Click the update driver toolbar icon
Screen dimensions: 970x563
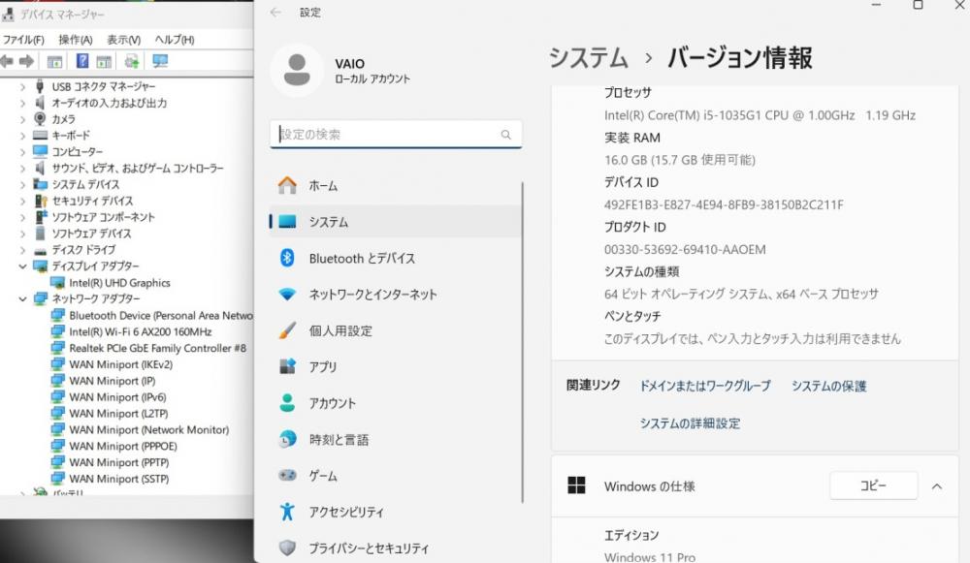pos(132,61)
